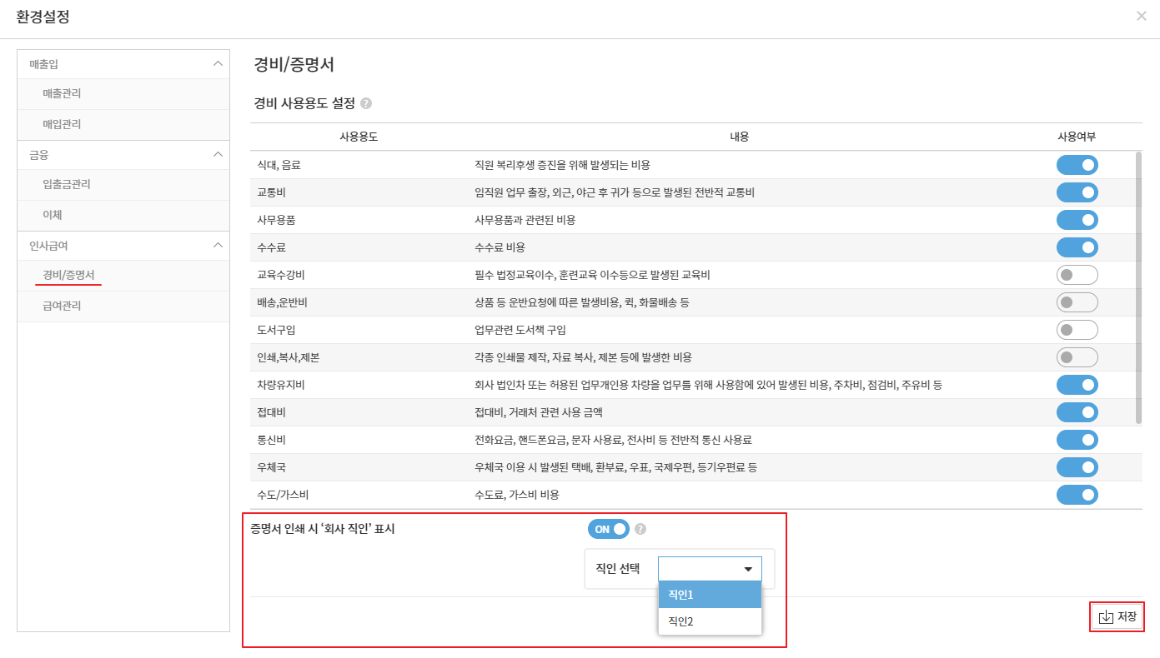
Task: Open the 직인 선택 dropdown
Action: click(x=710, y=569)
